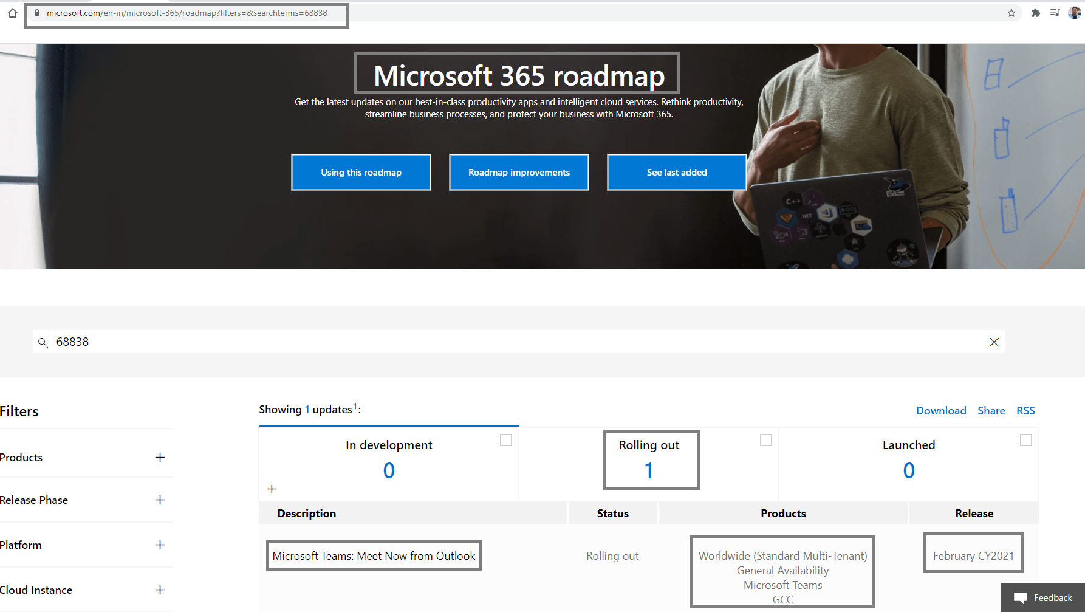Screen dimensions: 1085x612
Task: Click the Share link
Action: click(x=991, y=411)
